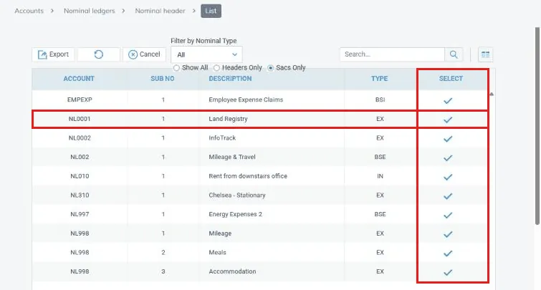Click the NL010 account cell
541x290 pixels.
pyautogui.click(x=80, y=176)
